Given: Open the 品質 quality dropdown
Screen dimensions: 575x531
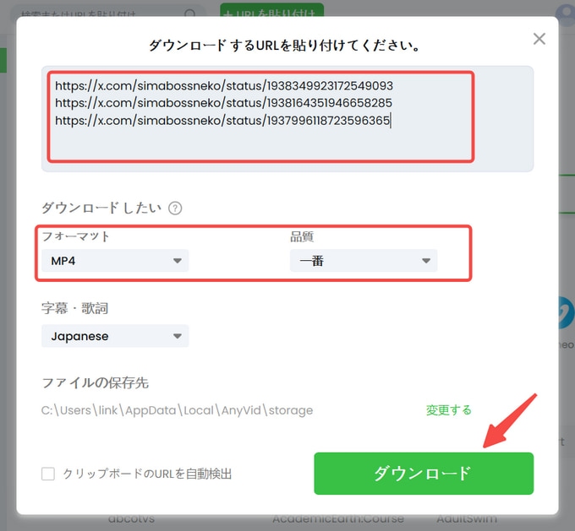Looking at the screenshot, I should coord(364,261).
